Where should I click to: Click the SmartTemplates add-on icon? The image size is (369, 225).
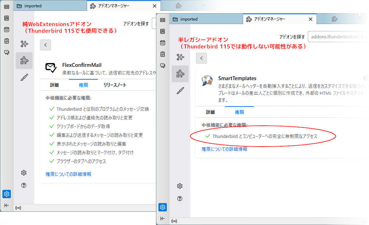click(x=207, y=81)
